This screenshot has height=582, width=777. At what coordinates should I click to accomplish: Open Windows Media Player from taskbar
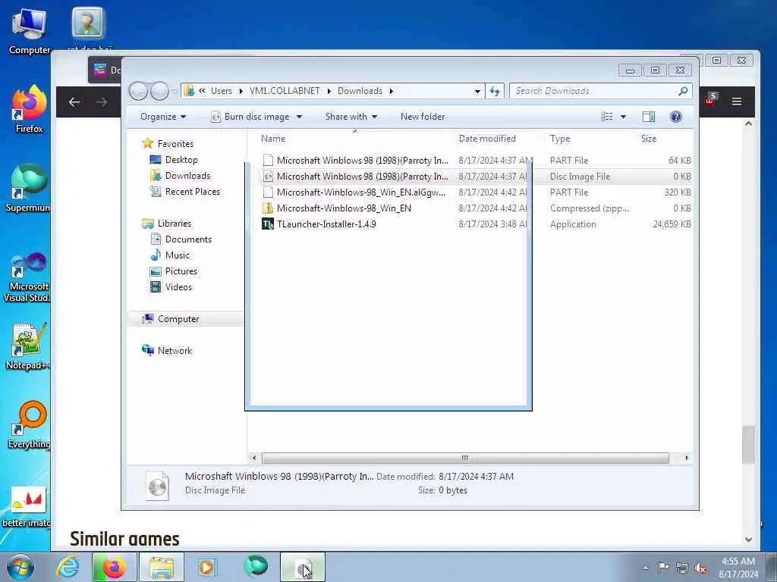click(x=206, y=567)
